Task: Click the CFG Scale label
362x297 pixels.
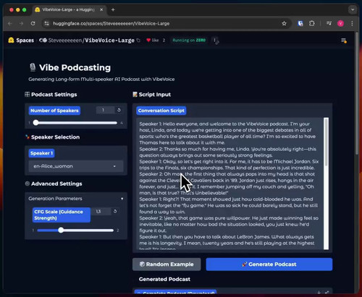Action: pos(62,215)
